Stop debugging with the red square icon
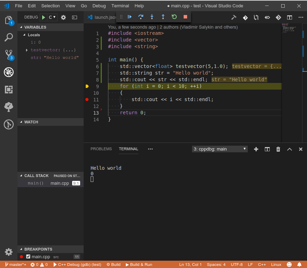Screen dimensions: 307x268 pos(185,16)
